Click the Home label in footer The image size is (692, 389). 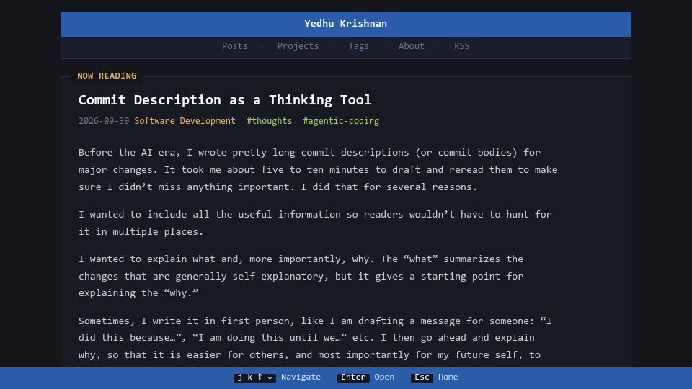tap(448, 377)
